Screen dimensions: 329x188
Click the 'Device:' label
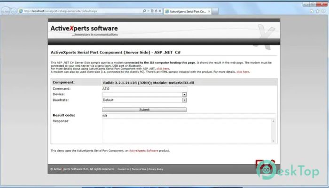point(59,94)
